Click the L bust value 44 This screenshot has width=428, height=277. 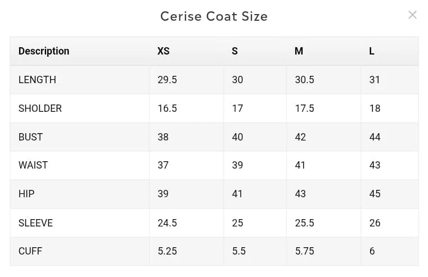(x=375, y=137)
